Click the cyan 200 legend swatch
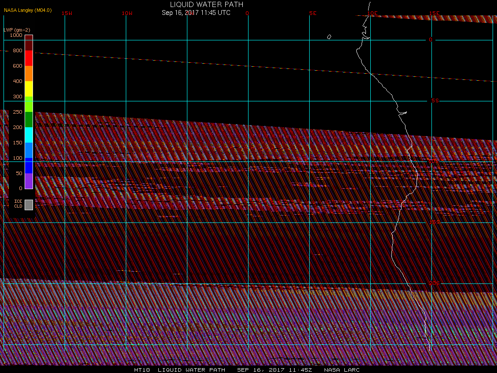 coord(29,135)
